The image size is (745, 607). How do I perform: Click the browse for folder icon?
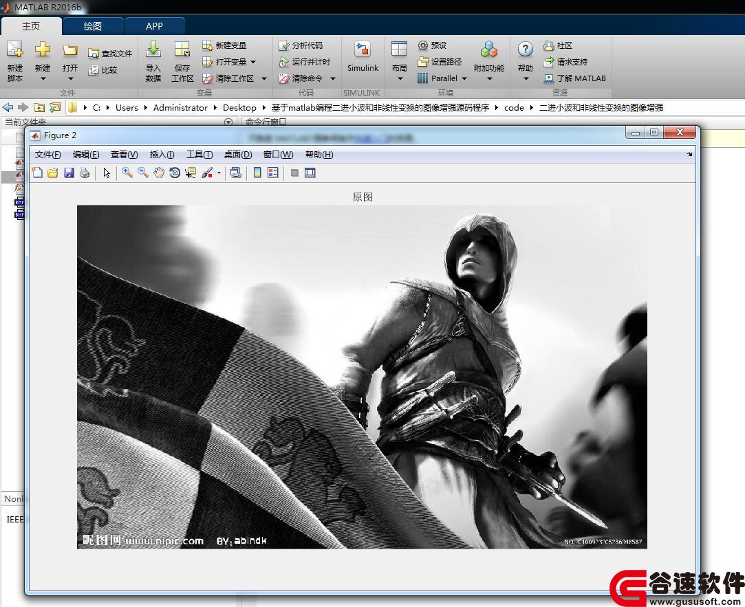click(55, 107)
